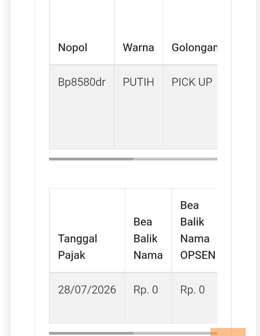Grab the second table's dark scrollbar thumb
Screen dimensions: 260x336
[x=91, y=333]
